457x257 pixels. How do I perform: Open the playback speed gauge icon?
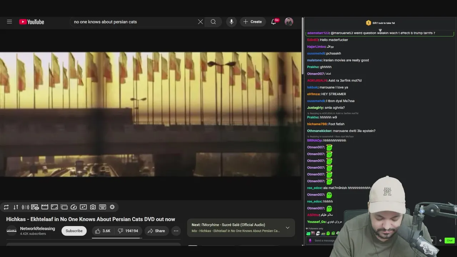(x=74, y=207)
